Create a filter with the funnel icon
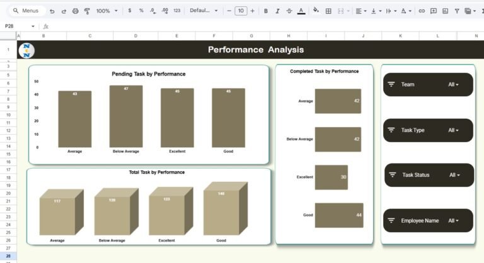 click(x=456, y=11)
